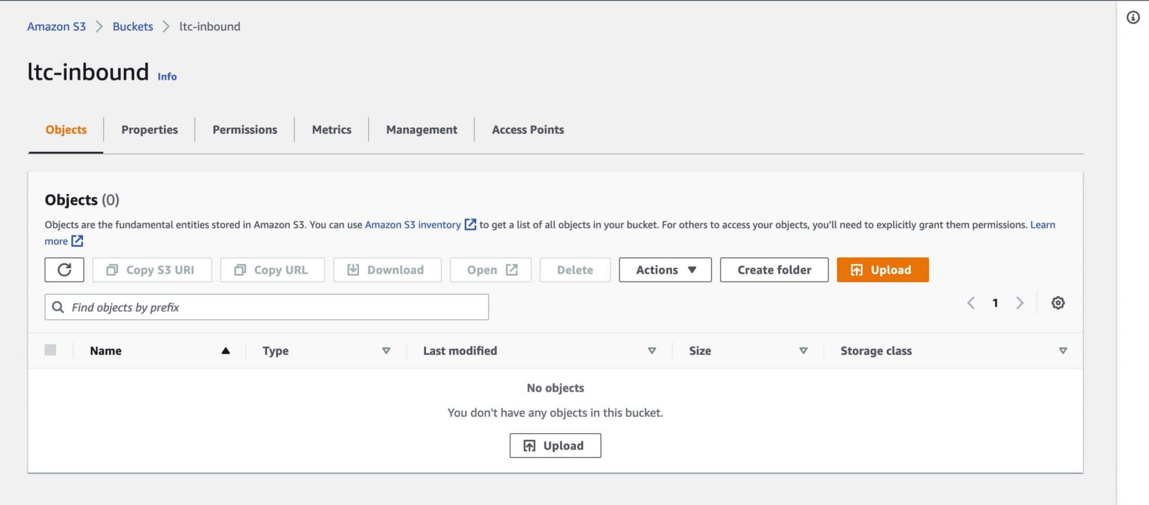Open the Buckets breadcrumb link
The width and height of the screenshot is (1149, 505).
(132, 26)
